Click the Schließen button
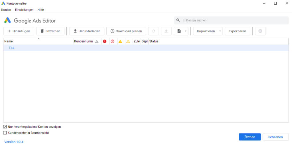The width and height of the screenshot is (292, 146). (276, 137)
